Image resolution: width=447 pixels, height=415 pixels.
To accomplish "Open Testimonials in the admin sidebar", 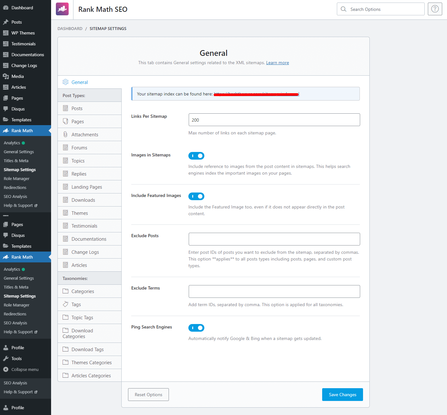I will [26, 44].
